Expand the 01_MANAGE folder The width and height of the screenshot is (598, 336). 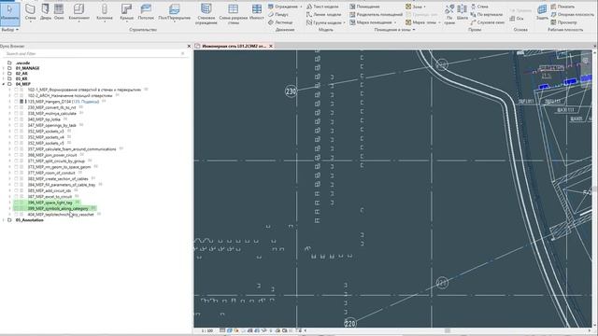tap(4, 68)
